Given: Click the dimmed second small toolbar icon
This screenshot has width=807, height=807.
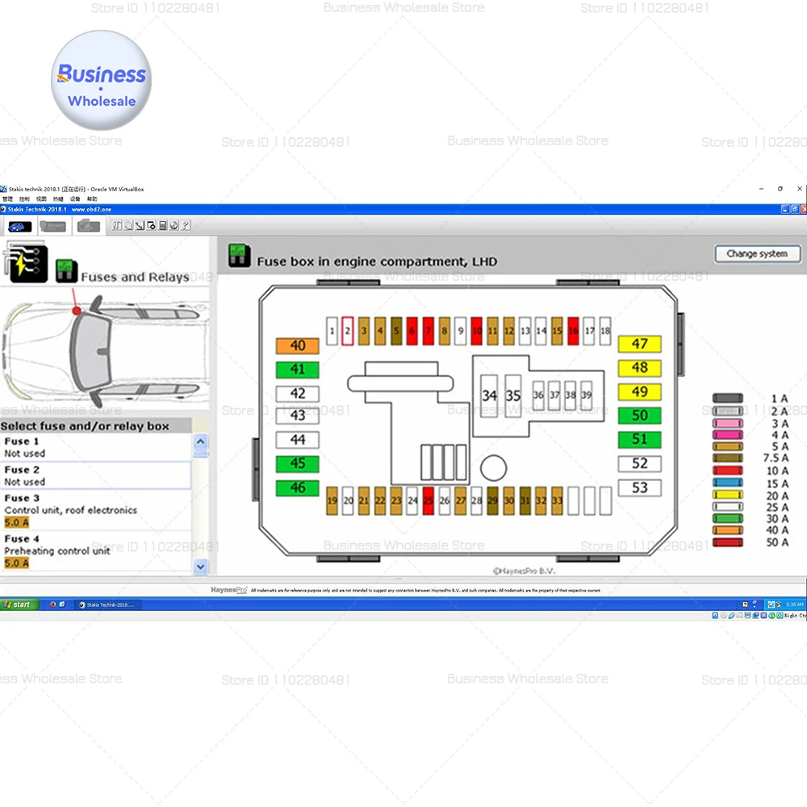Looking at the screenshot, I should click(x=128, y=225).
